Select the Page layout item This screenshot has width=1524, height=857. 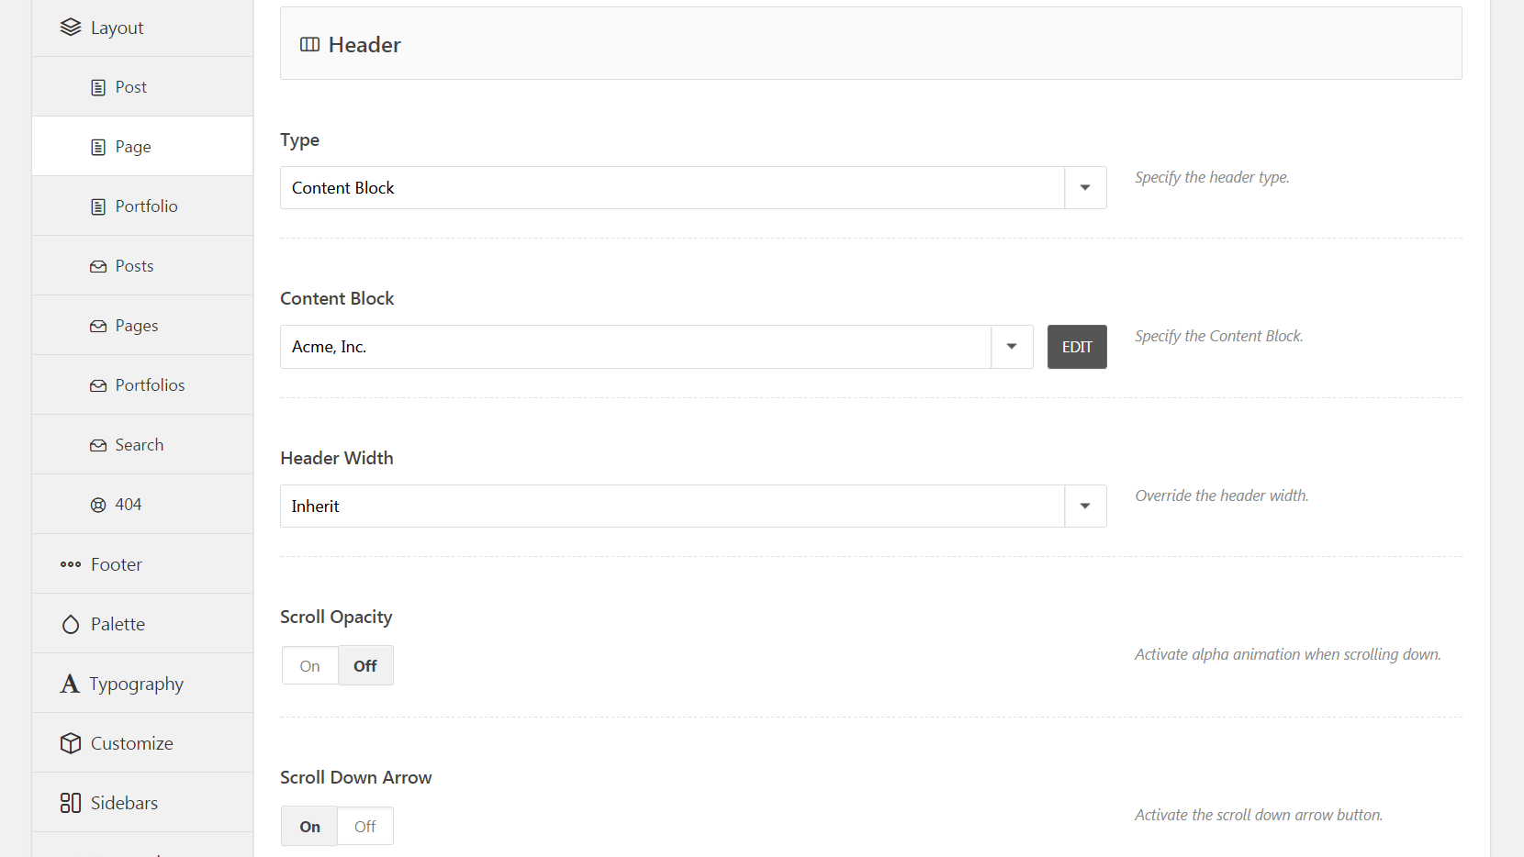[x=142, y=147]
